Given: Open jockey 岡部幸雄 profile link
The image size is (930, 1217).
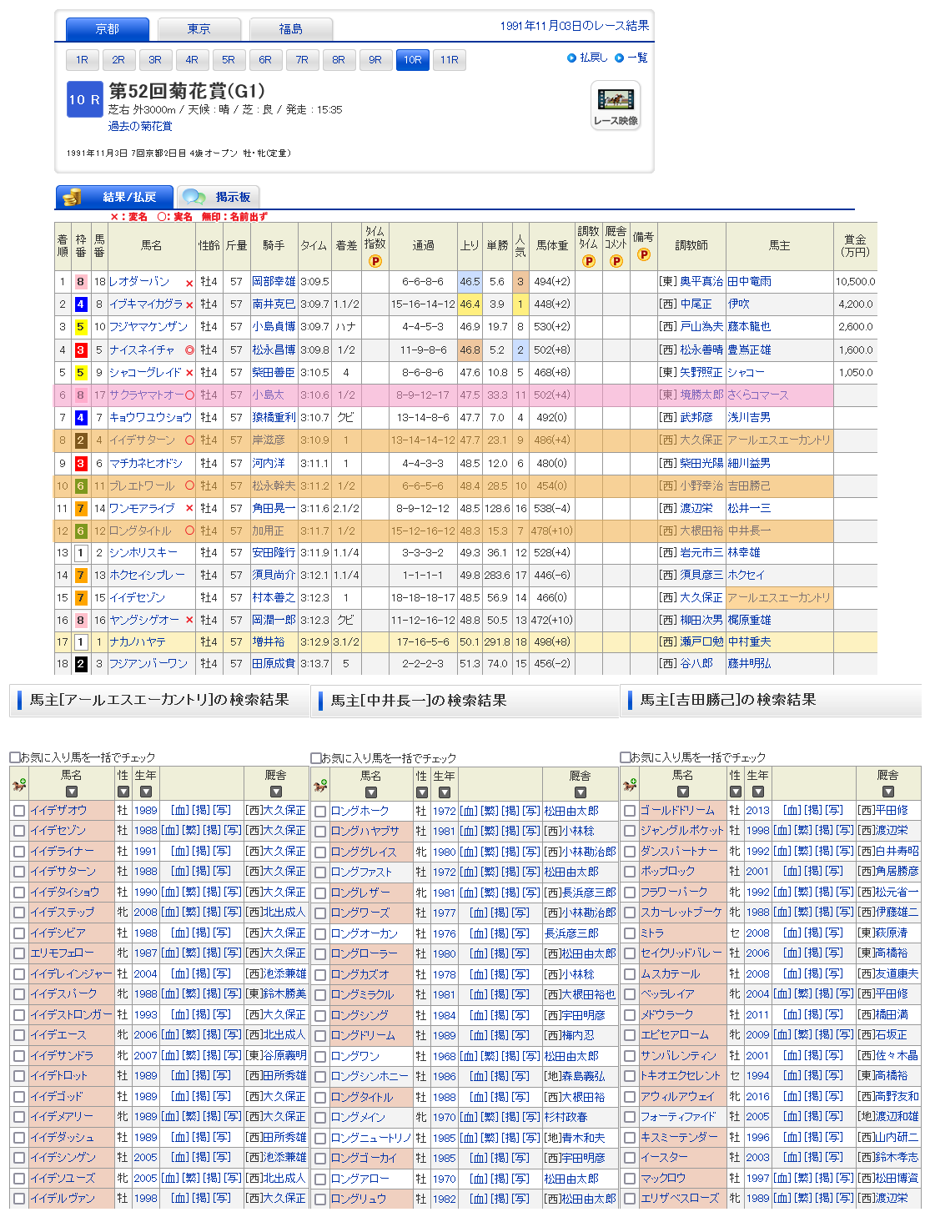Looking at the screenshot, I should point(274,282).
